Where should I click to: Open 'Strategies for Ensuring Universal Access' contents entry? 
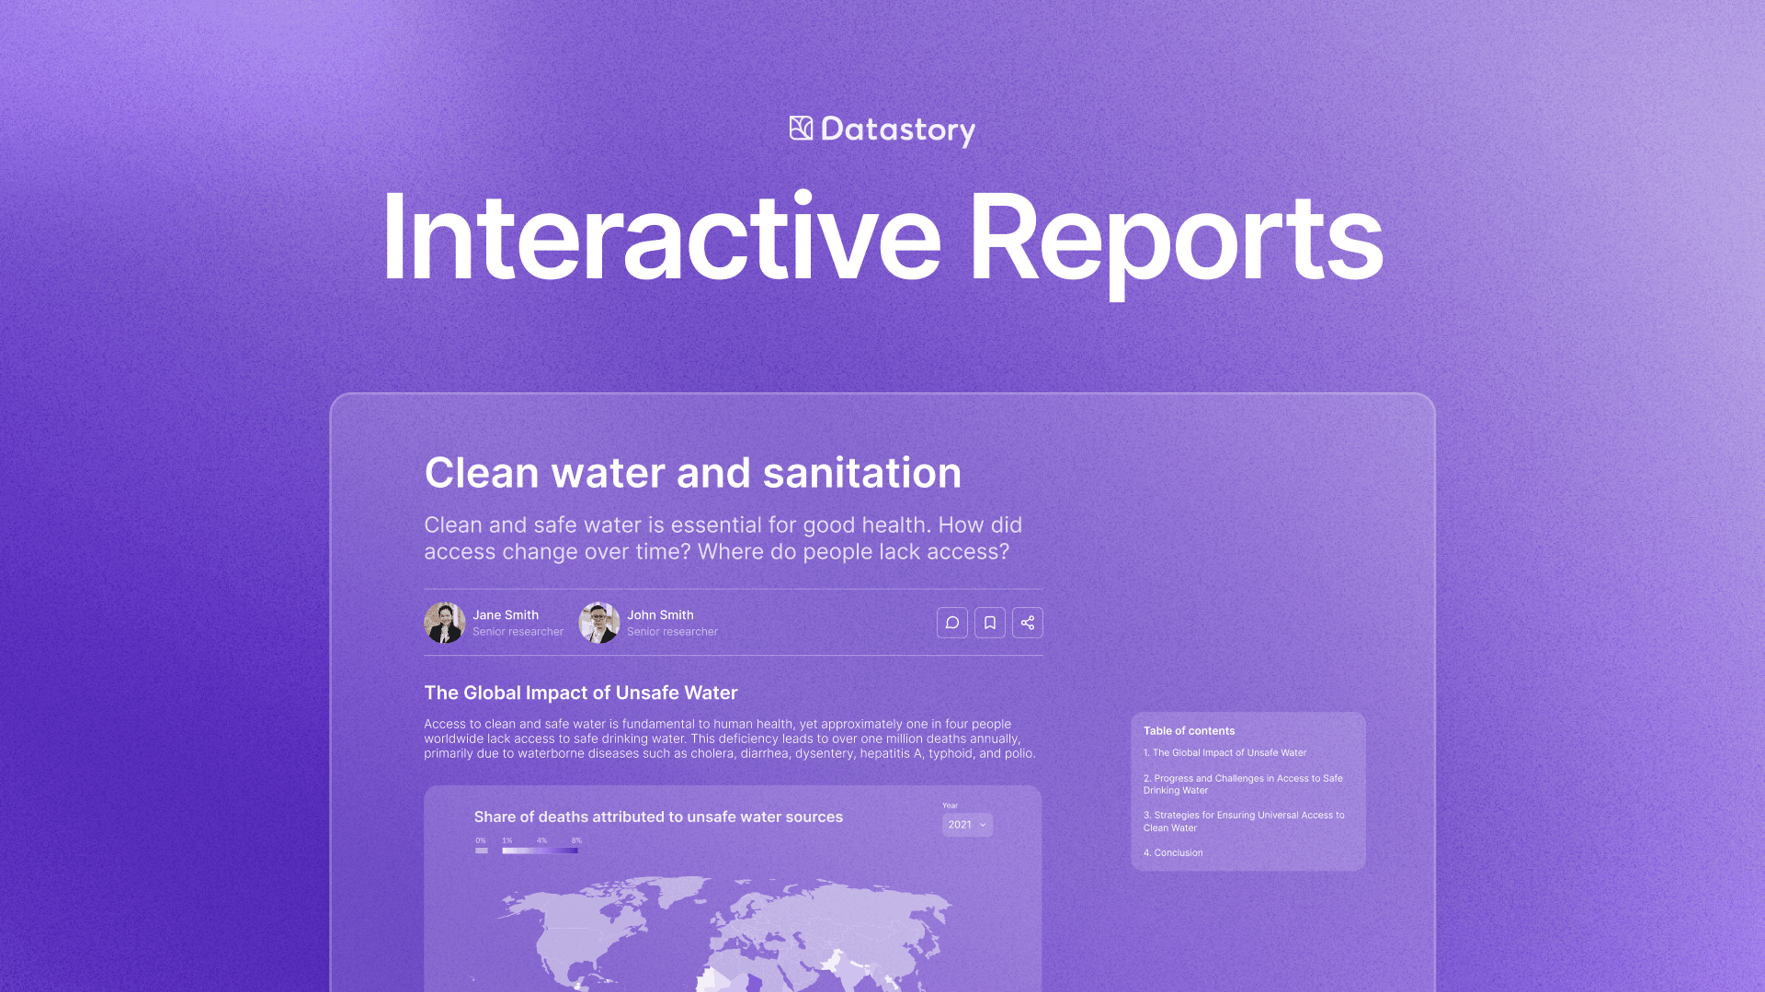[x=1244, y=821]
